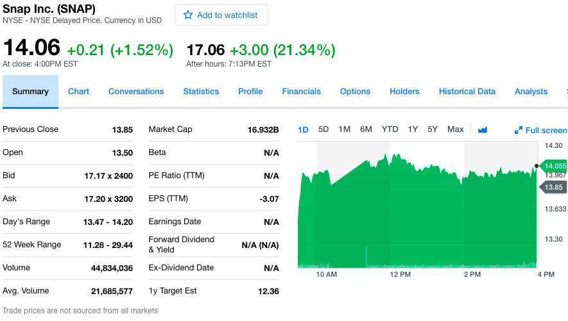Click the Full screen link text
The height and width of the screenshot is (321, 568).
[x=546, y=131]
